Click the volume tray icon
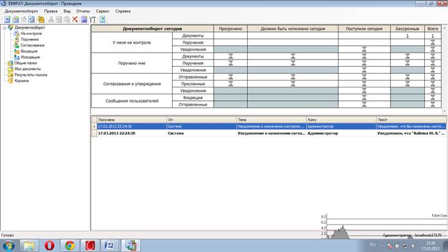 click(x=413, y=246)
